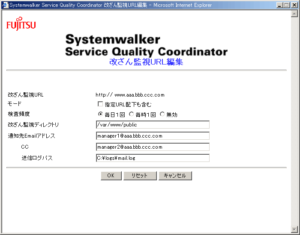Click the Internet Explorer icon in title bar
This screenshot has height=235, width=300.
pyautogui.click(x=5, y=5)
